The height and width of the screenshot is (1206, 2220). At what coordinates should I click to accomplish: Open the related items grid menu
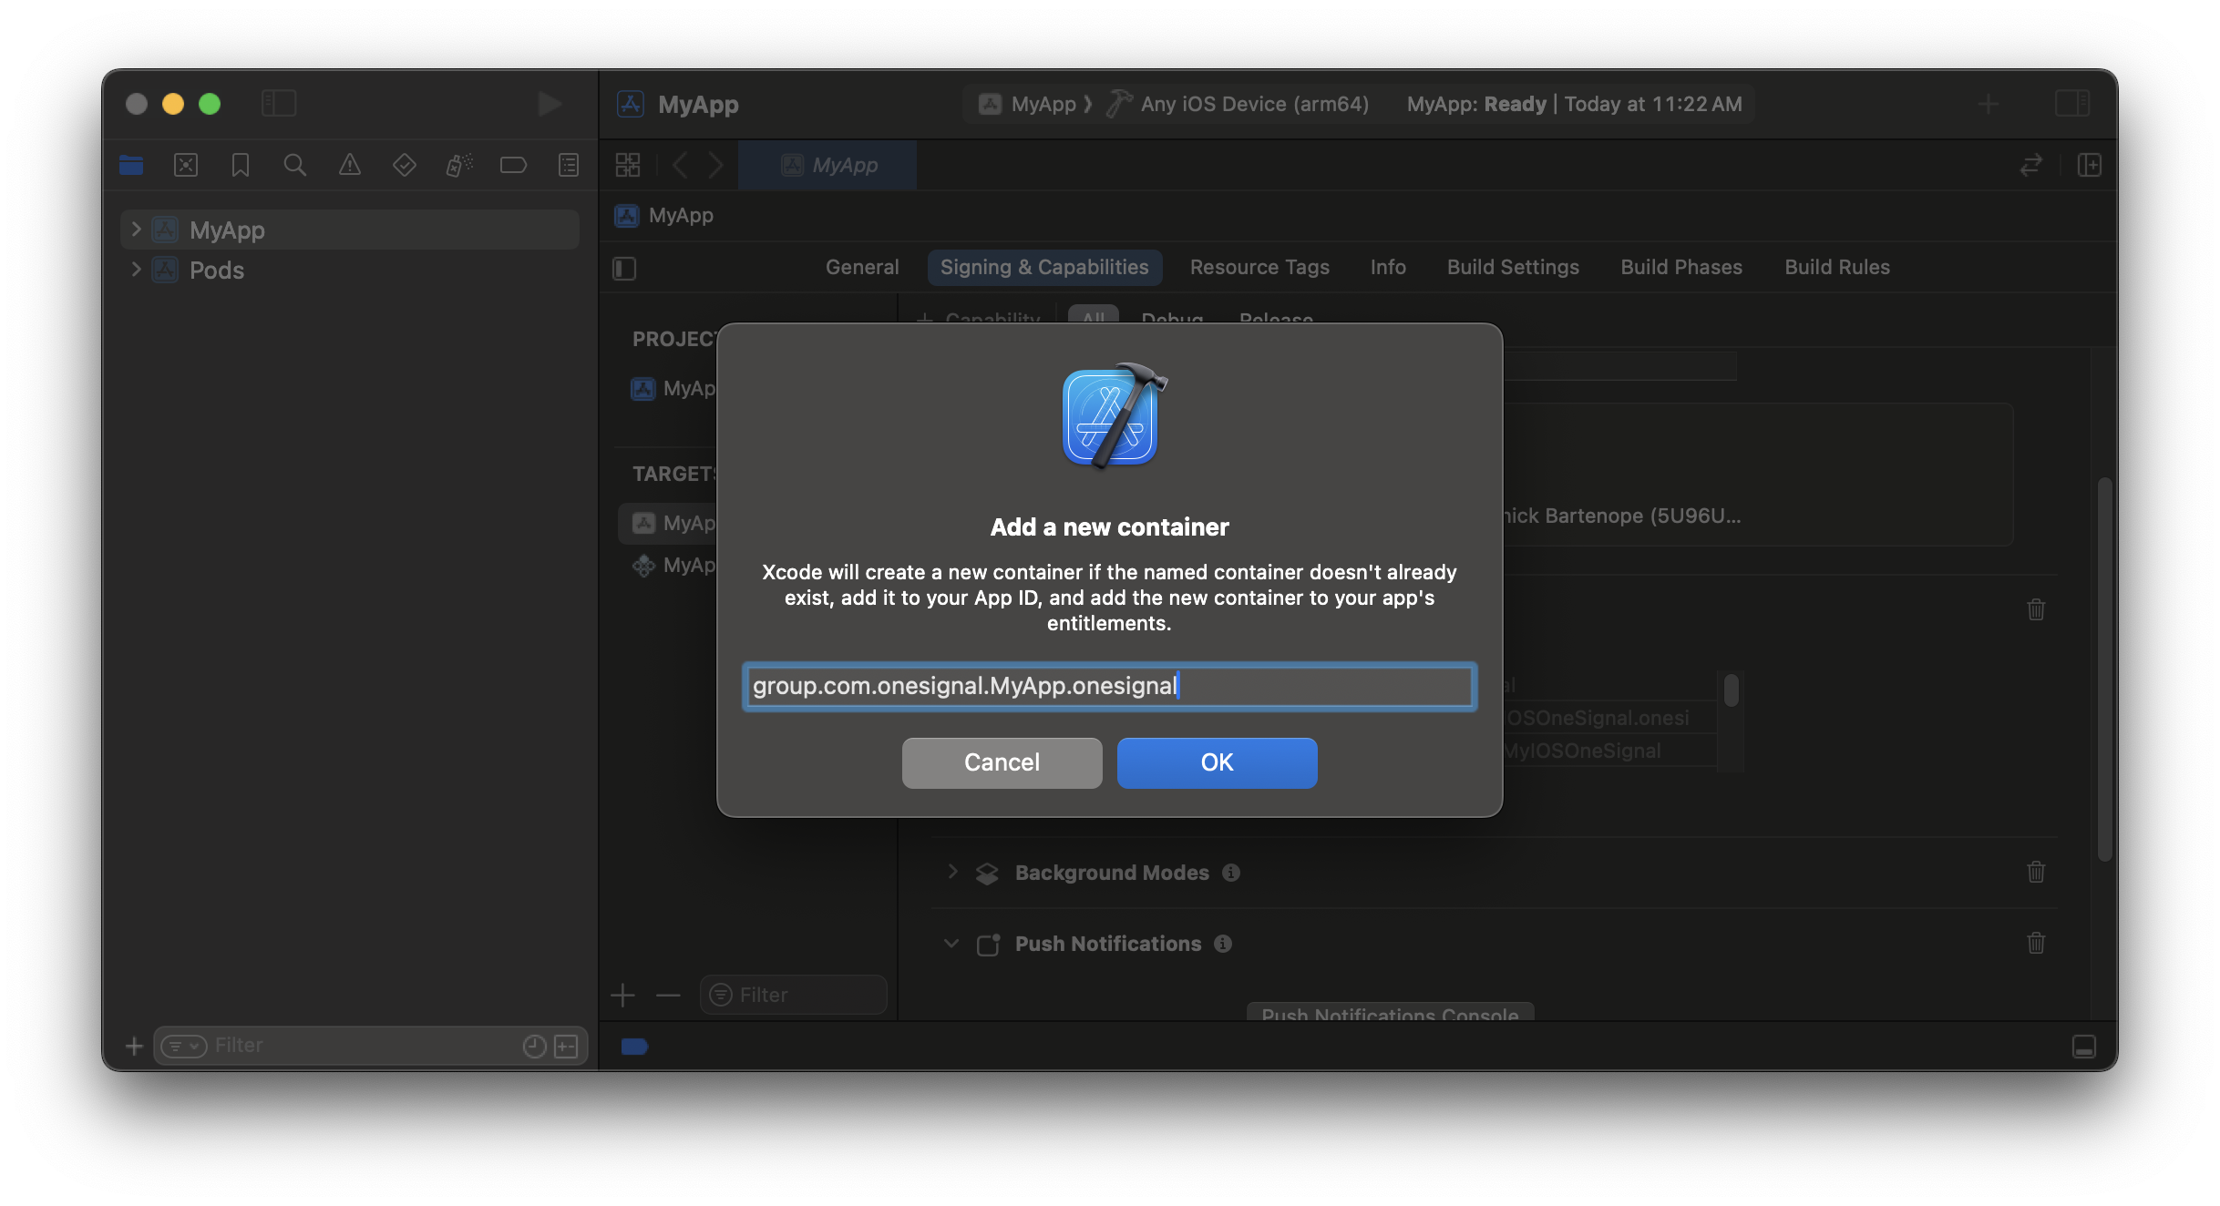point(628,165)
